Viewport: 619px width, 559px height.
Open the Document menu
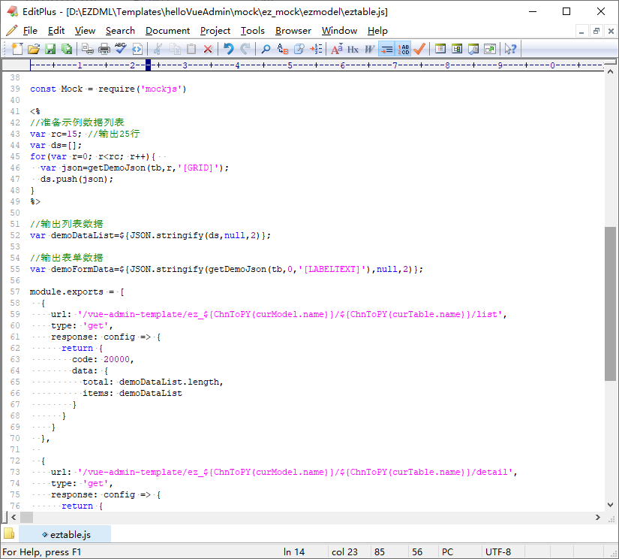pos(167,31)
